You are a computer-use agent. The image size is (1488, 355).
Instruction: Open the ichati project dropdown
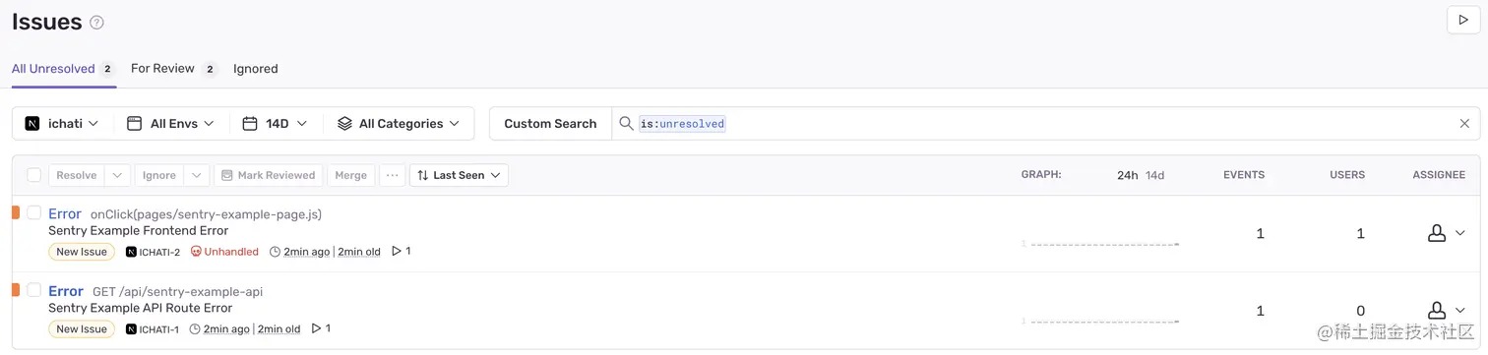point(63,124)
